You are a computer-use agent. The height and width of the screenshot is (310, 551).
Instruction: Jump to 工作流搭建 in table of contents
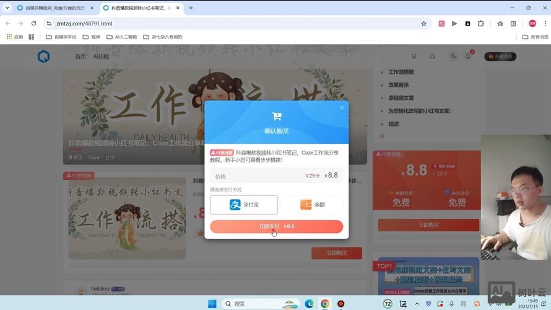pyautogui.click(x=401, y=72)
